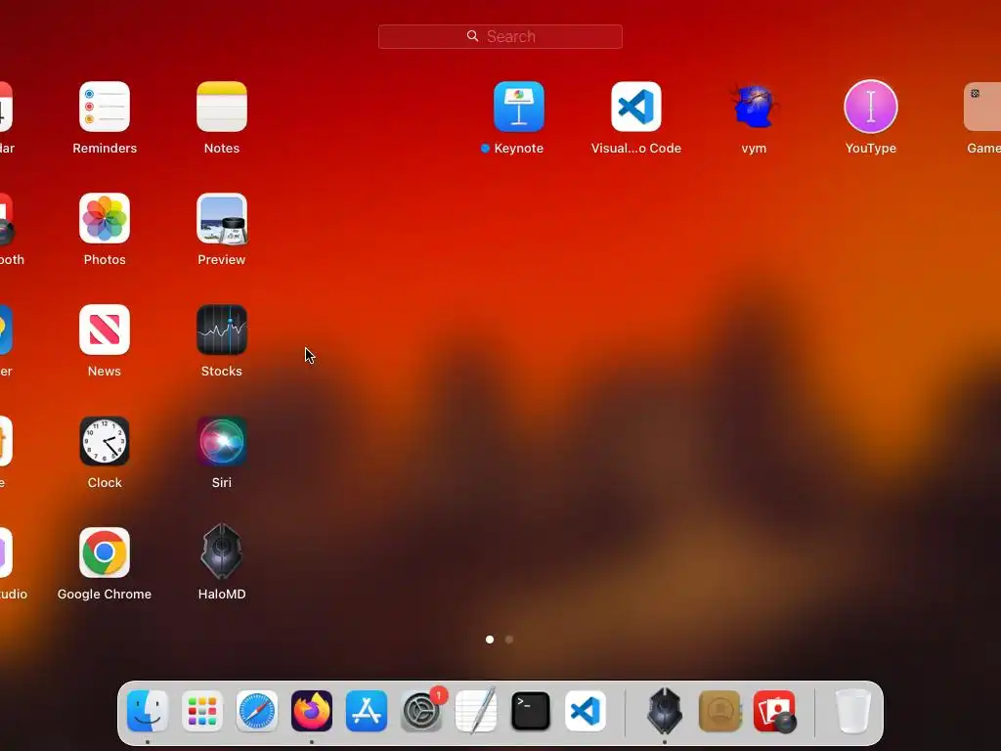The width and height of the screenshot is (1001, 751).
Task: Launch TextEdit from the Dock
Action: [476, 711]
